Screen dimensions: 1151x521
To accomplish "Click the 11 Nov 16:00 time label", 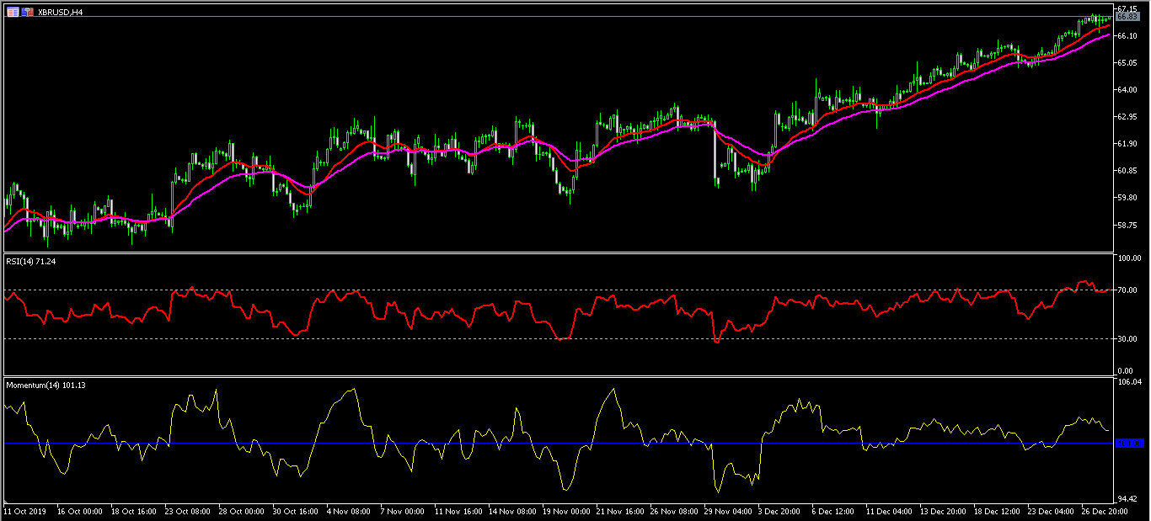I will (x=458, y=511).
